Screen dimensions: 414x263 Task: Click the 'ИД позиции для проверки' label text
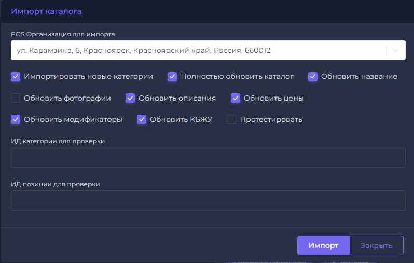tap(55, 184)
